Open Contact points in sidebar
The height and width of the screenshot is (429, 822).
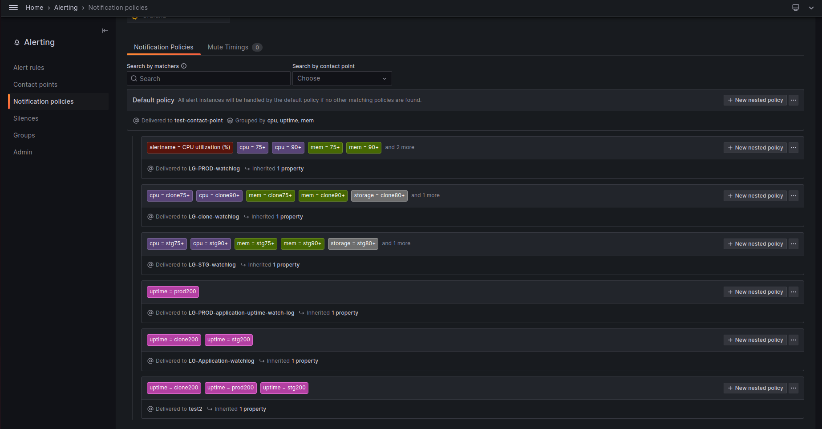[x=35, y=85]
